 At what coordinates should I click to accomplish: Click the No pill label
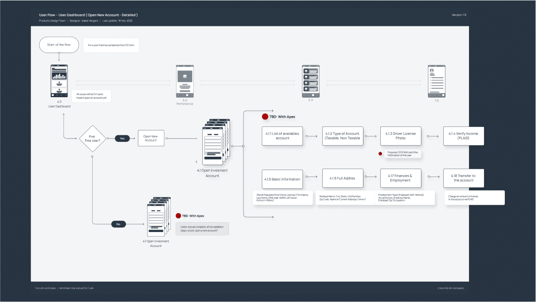point(119,224)
